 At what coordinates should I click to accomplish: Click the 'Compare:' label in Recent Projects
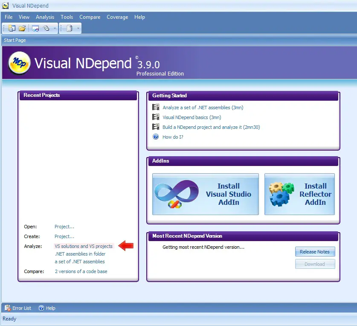tap(34, 271)
